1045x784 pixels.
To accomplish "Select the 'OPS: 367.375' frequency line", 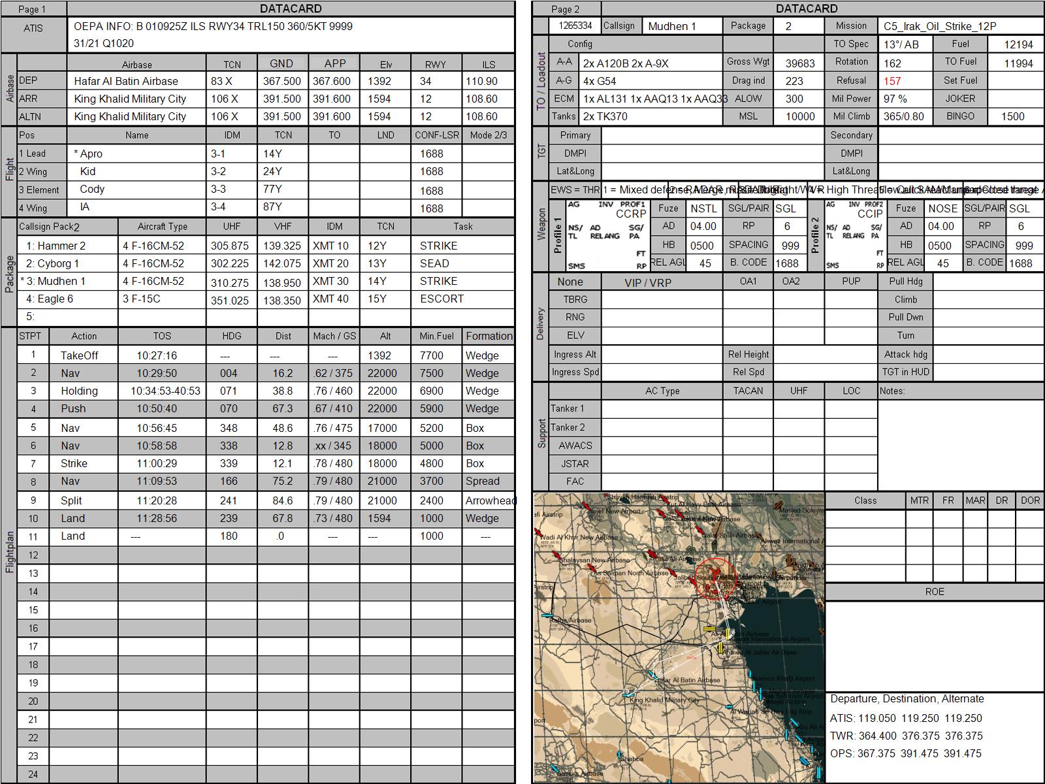I will 906,753.
